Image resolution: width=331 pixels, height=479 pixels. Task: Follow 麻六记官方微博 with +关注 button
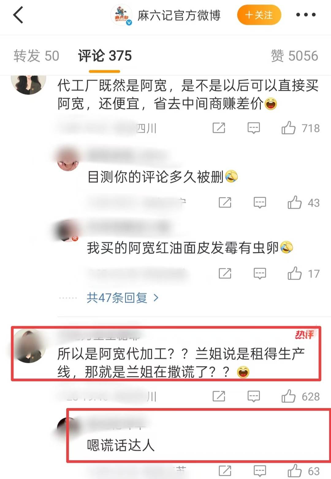(259, 15)
